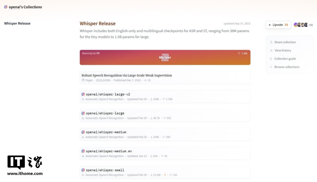Open openai's Collections header link
This screenshot has height=182, width=317.
(x=25, y=7)
